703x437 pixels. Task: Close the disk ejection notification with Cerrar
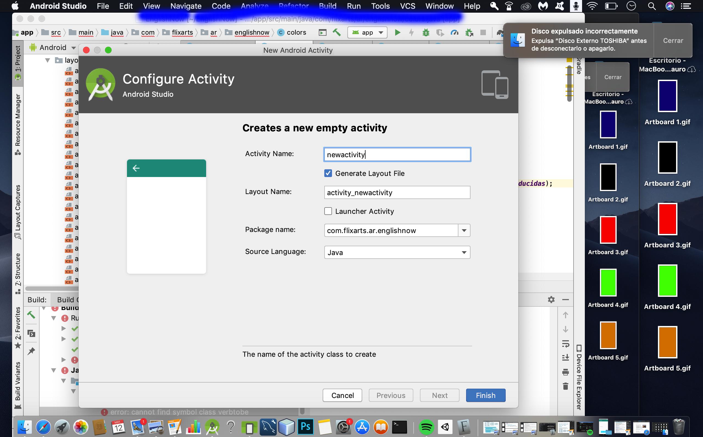click(x=672, y=40)
